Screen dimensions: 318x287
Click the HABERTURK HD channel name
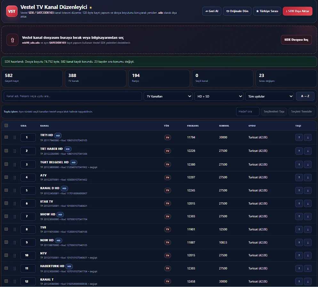coord(52,266)
